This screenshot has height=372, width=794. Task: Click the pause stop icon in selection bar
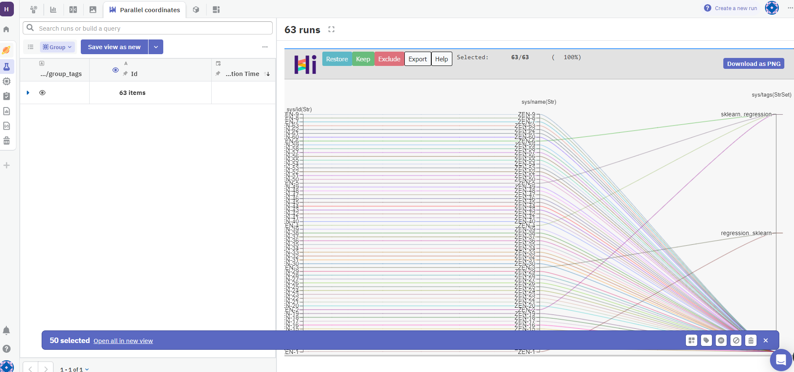(721, 341)
